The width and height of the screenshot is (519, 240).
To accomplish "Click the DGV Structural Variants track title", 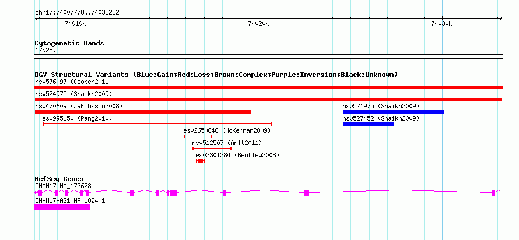I will coord(216,75).
